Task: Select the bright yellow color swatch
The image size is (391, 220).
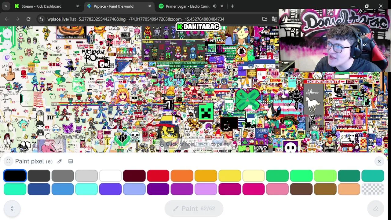Action: point(229,176)
